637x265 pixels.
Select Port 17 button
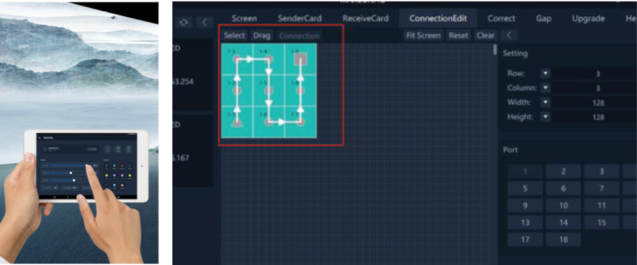click(525, 239)
